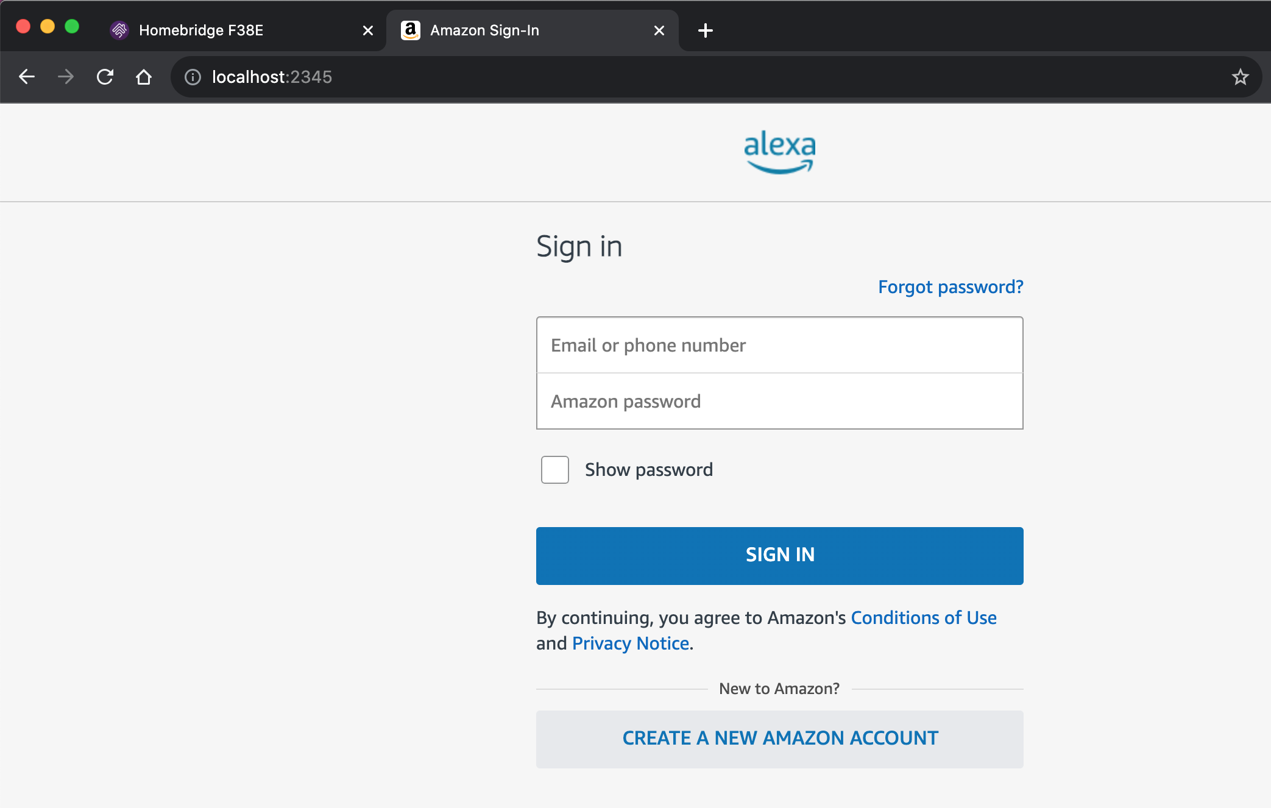Image resolution: width=1271 pixels, height=808 pixels.
Task: Click the browser back arrow
Action: tap(27, 77)
